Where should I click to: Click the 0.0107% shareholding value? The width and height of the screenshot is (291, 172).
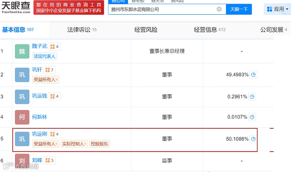coord(237,117)
